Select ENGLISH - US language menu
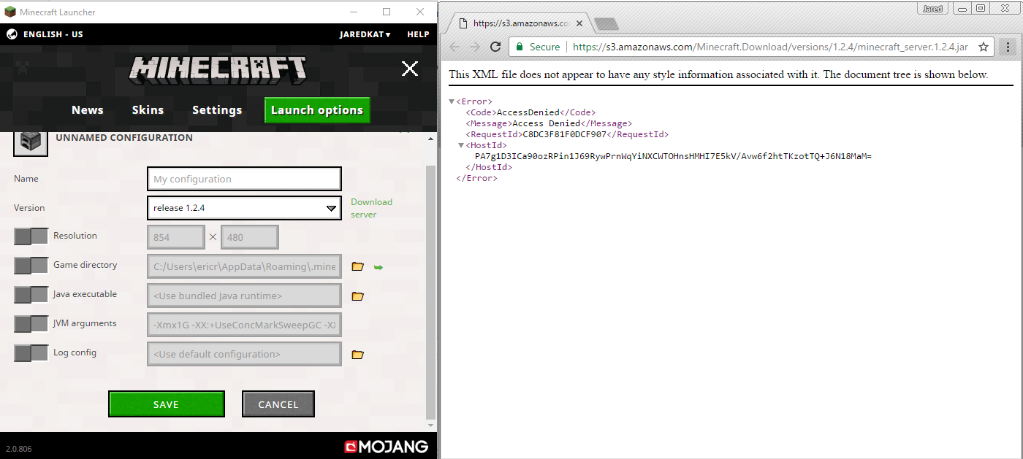The height and width of the screenshot is (459, 1023). tap(53, 34)
